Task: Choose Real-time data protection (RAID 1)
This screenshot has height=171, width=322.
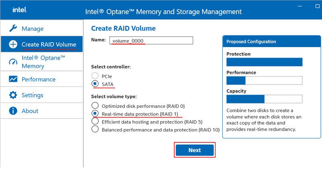Action: pos(95,114)
